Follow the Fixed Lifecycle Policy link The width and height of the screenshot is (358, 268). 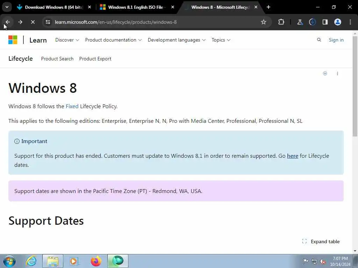[72, 106]
